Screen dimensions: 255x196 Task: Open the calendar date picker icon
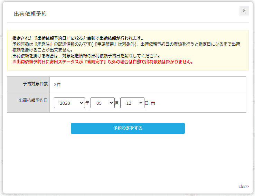153,103
